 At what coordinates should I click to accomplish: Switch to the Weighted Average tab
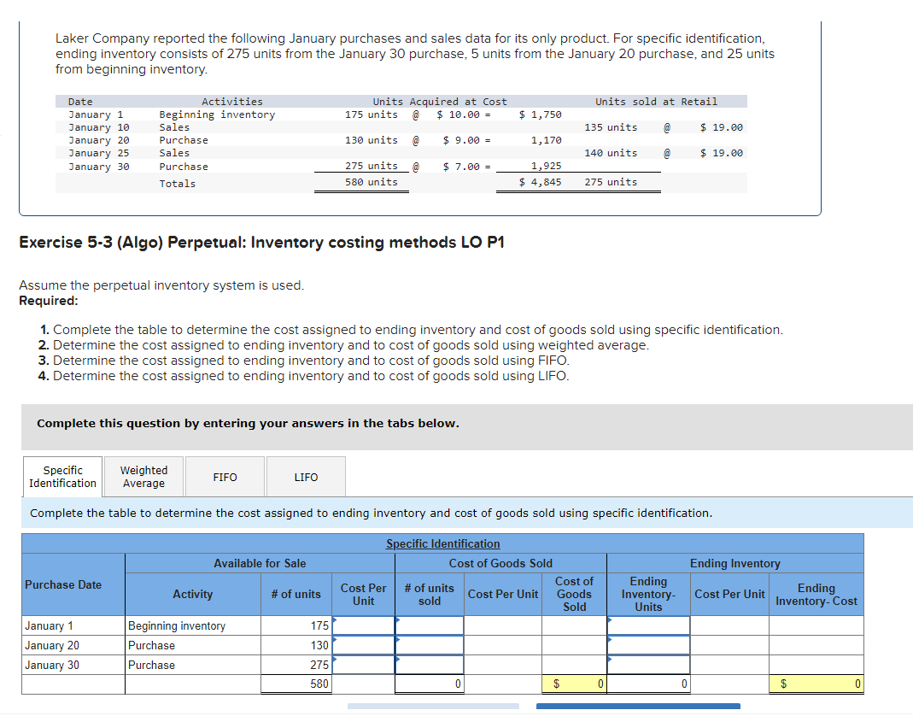[143, 476]
